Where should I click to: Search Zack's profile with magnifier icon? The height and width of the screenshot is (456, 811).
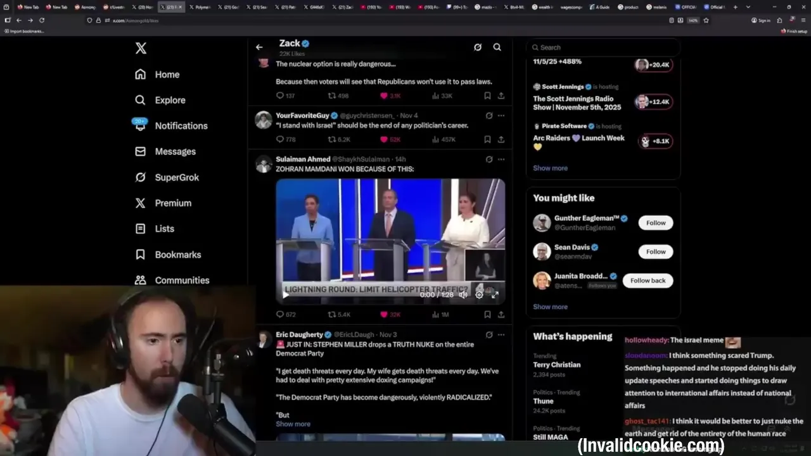[497, 47]
